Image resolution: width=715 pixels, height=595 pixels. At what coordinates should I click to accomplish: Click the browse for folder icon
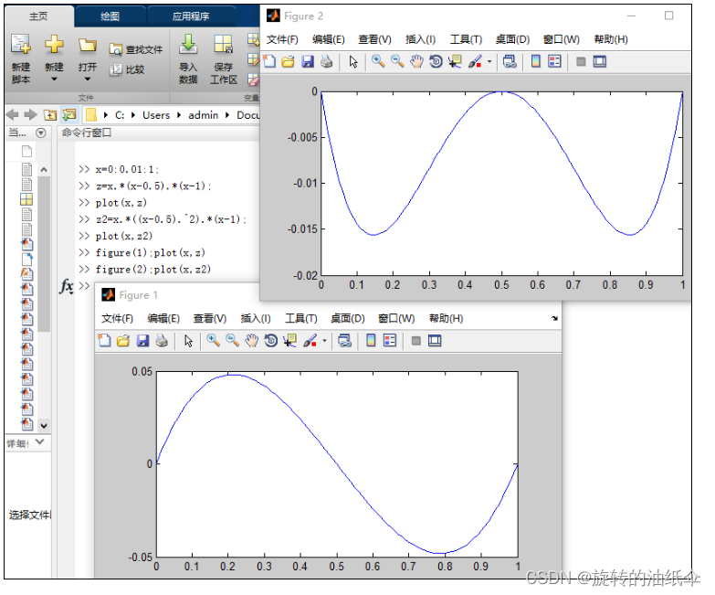point(69,114)
